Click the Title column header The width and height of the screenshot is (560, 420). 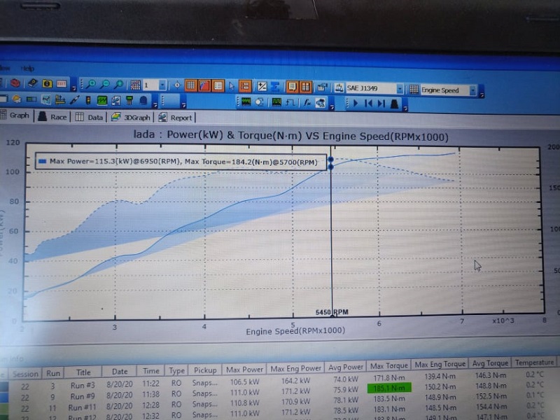(x=83, y=372)
